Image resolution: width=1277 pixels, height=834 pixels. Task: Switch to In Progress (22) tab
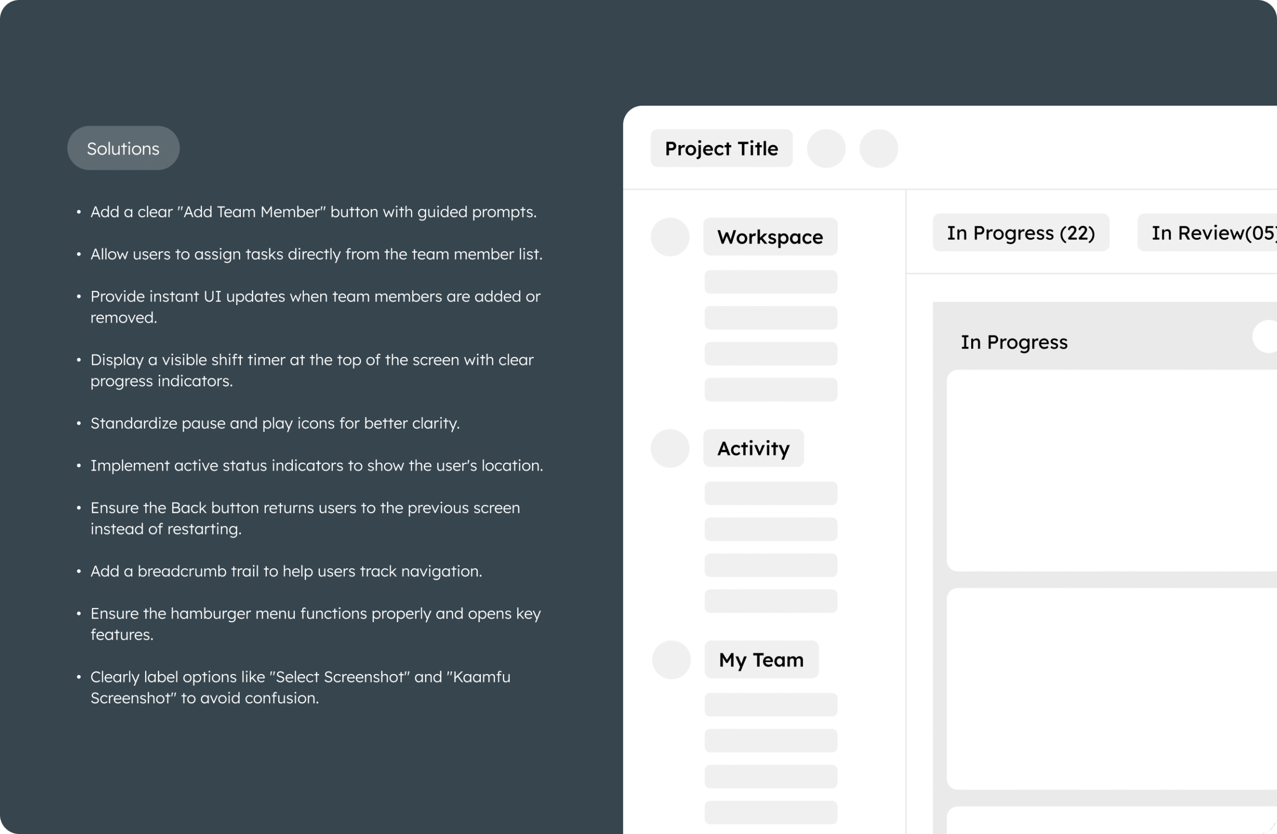coord(1021,232)
